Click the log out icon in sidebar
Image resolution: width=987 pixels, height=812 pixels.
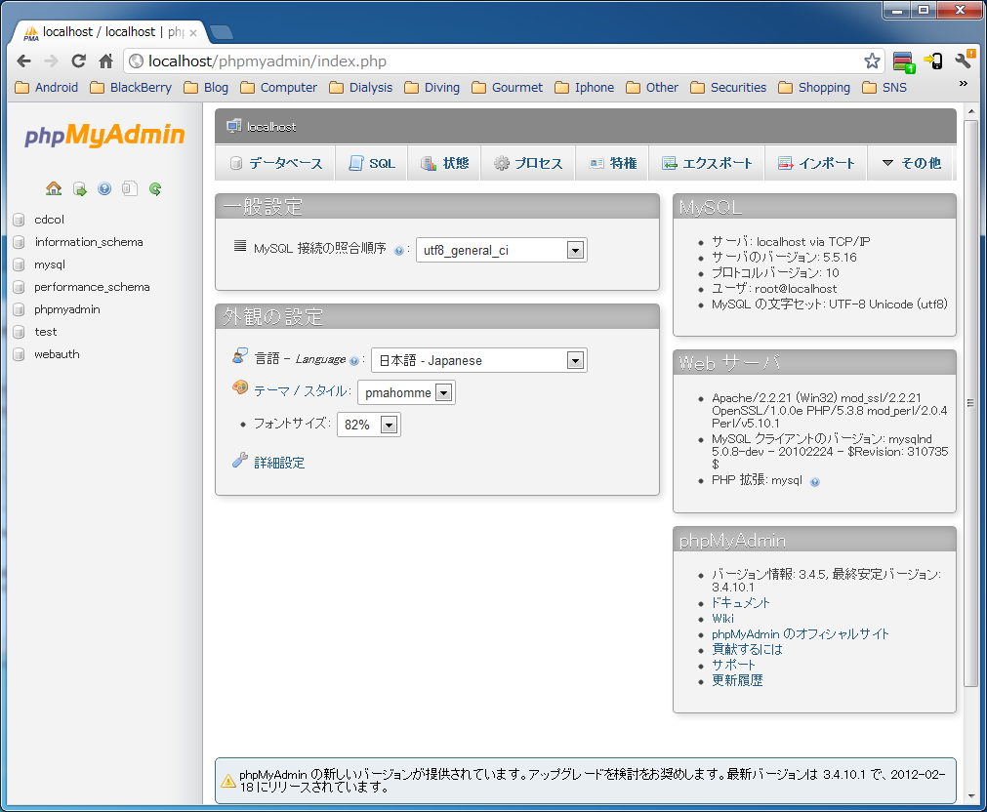point(79,188)
